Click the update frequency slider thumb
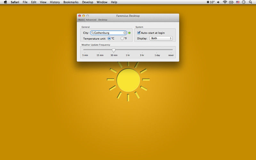The height and width of the screenshot is (160, 256). pos(114,50)
